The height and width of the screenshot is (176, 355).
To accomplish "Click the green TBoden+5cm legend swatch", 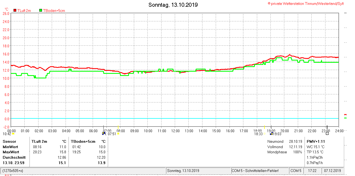I will pos(41,11).
